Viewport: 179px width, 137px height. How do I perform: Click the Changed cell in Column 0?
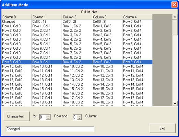(16, 22)
